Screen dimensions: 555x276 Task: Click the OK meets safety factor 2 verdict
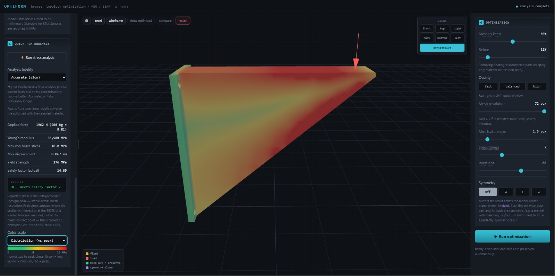point(35,187)
